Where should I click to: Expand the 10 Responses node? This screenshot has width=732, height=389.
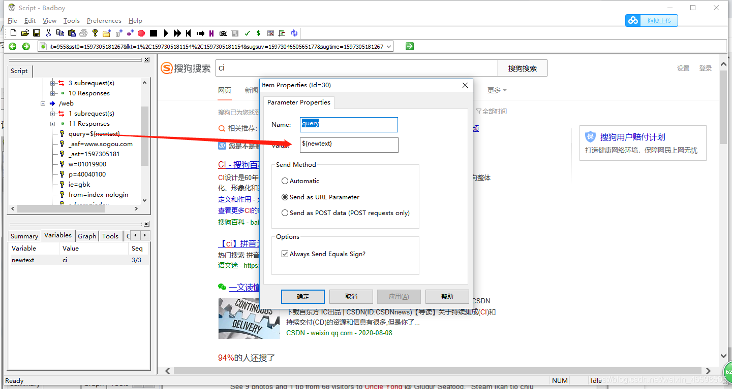53,93
